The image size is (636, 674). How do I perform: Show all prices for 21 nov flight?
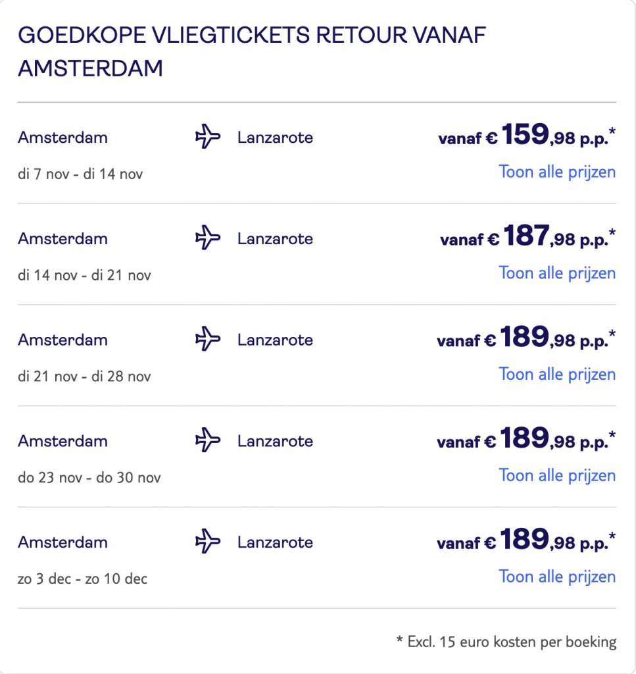click(557, 375)
